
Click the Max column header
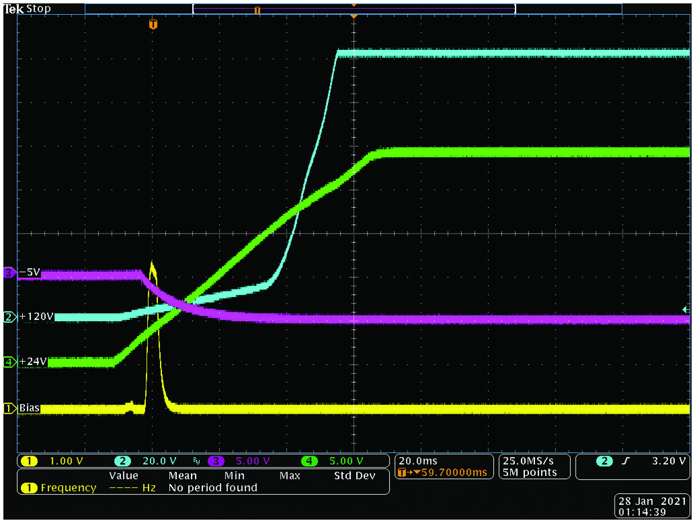(289, 476)
